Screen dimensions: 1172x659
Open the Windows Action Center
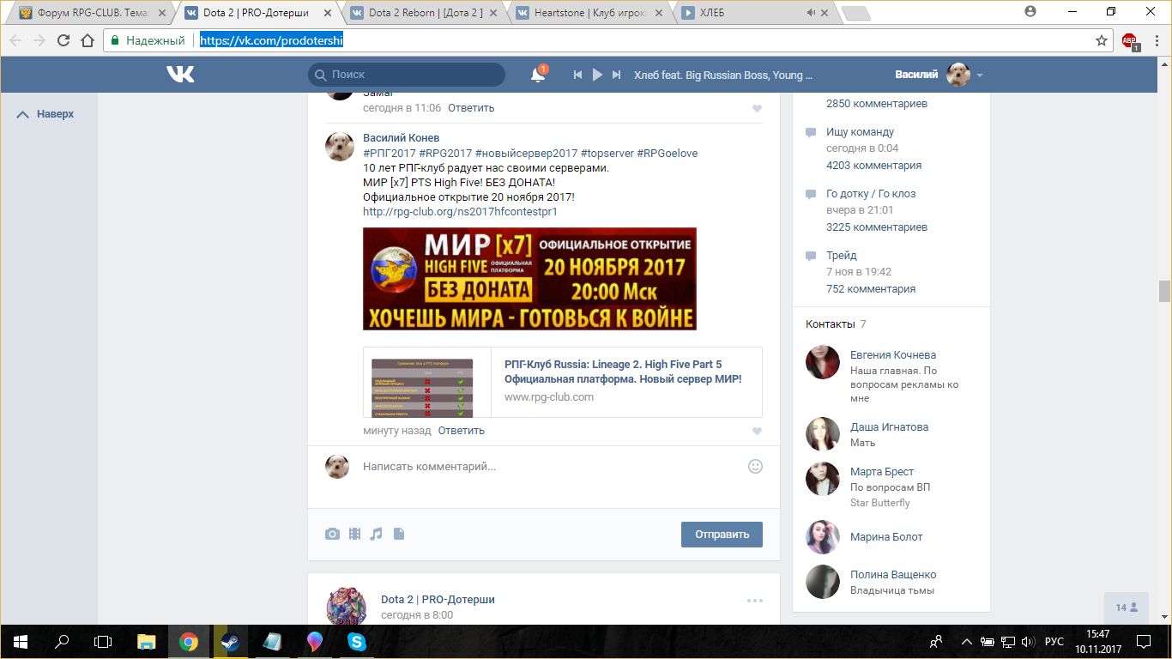[x=1143, y=642]
